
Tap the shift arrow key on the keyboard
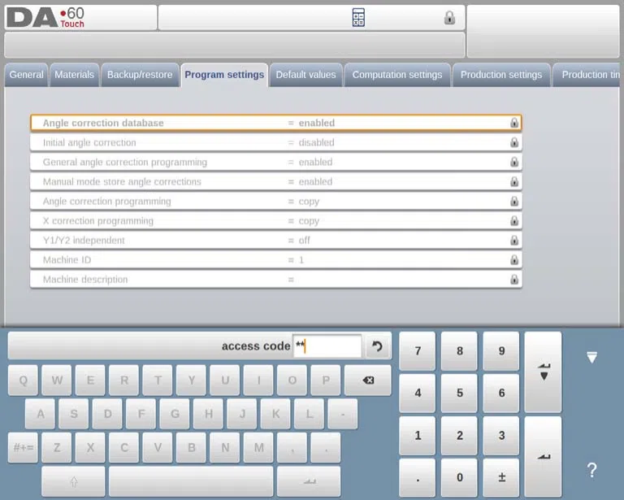pos(73,481)
